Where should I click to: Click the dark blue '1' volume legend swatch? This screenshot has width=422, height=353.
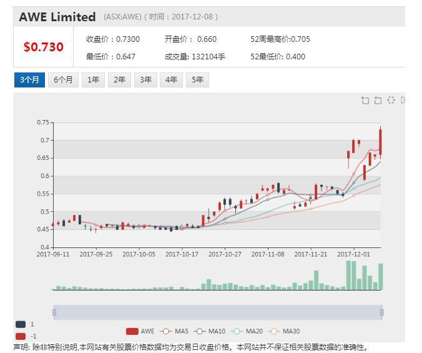(21, 324)
